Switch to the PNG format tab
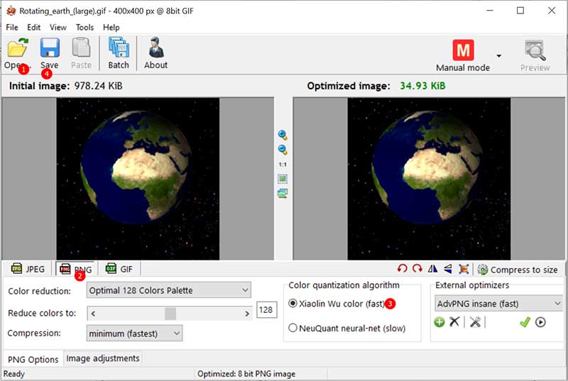The image size is (568, 381). 76,269
